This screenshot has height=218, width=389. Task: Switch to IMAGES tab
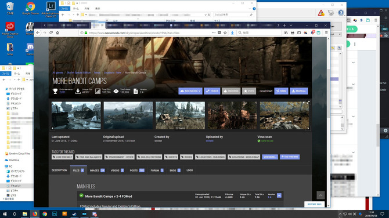(97, 170)
